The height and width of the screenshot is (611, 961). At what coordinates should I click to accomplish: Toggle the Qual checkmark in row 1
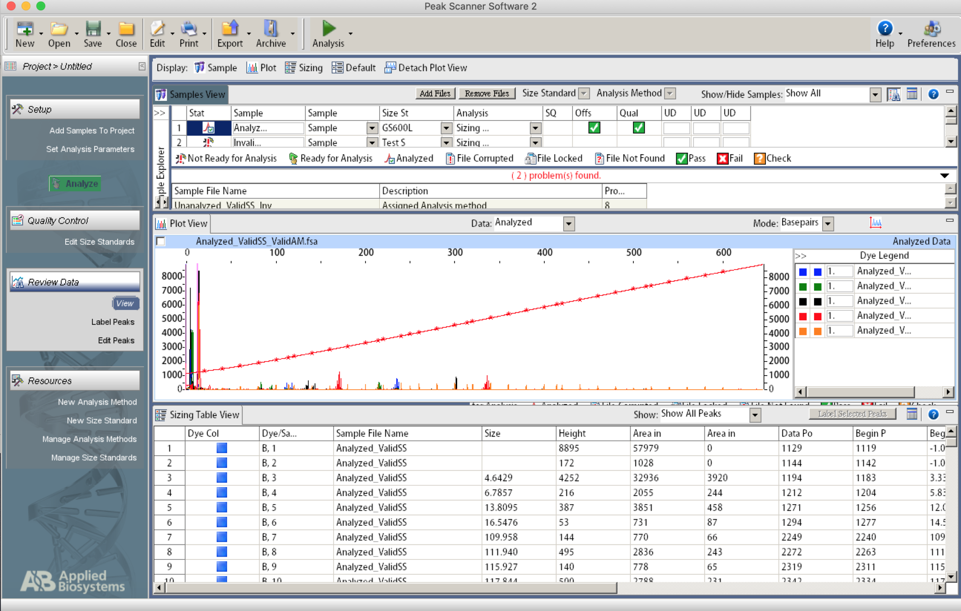pos(638,128)
